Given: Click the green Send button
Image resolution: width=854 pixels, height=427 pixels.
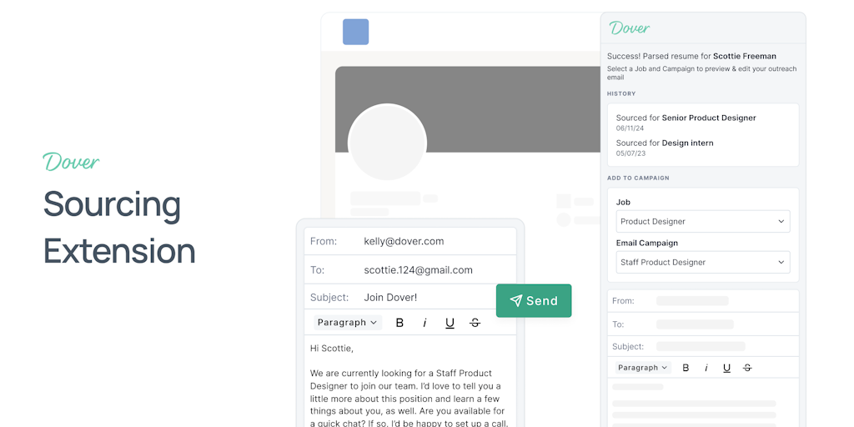Looking at the screenshot, I should click(x=534, y=300).
